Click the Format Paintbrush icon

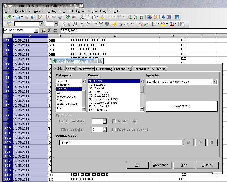click(x=102, y=17)
